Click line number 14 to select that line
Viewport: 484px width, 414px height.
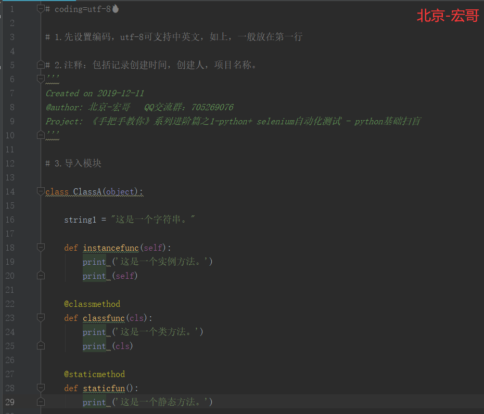click(9, 191)
